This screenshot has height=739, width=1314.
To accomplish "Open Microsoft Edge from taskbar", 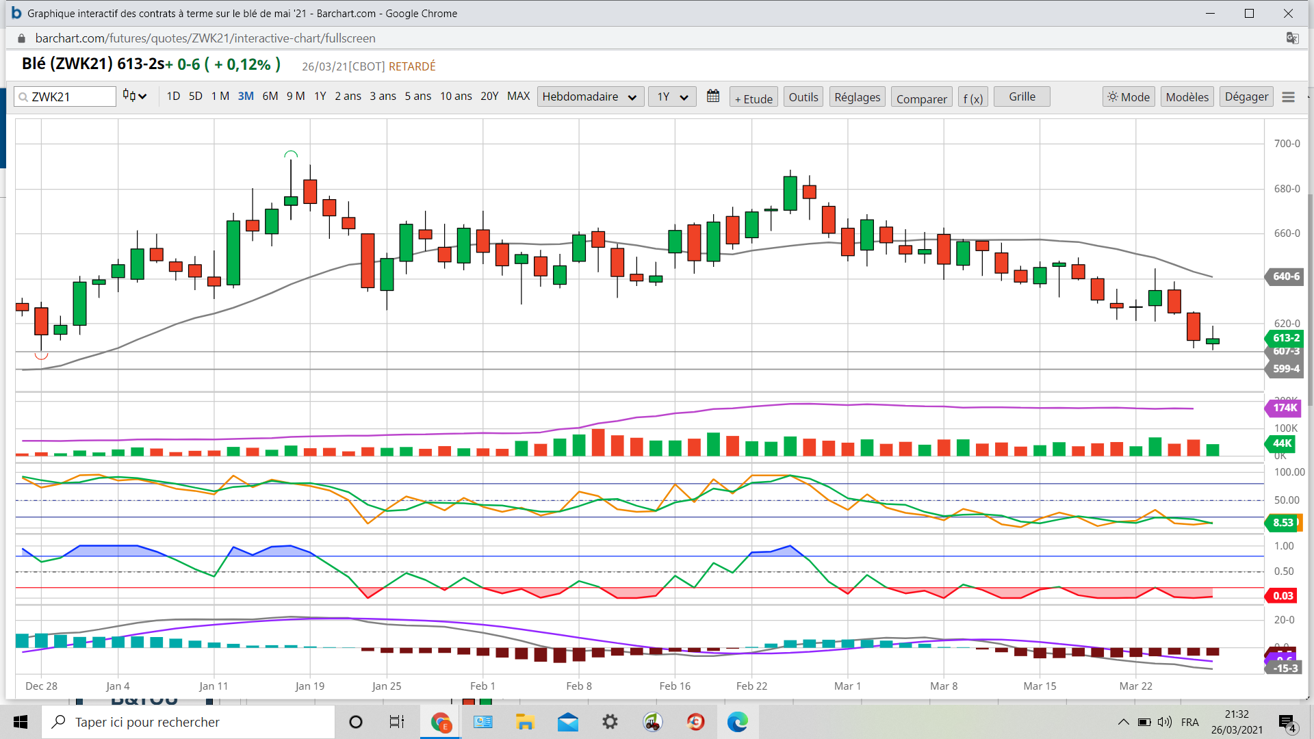I will (737, 722).
